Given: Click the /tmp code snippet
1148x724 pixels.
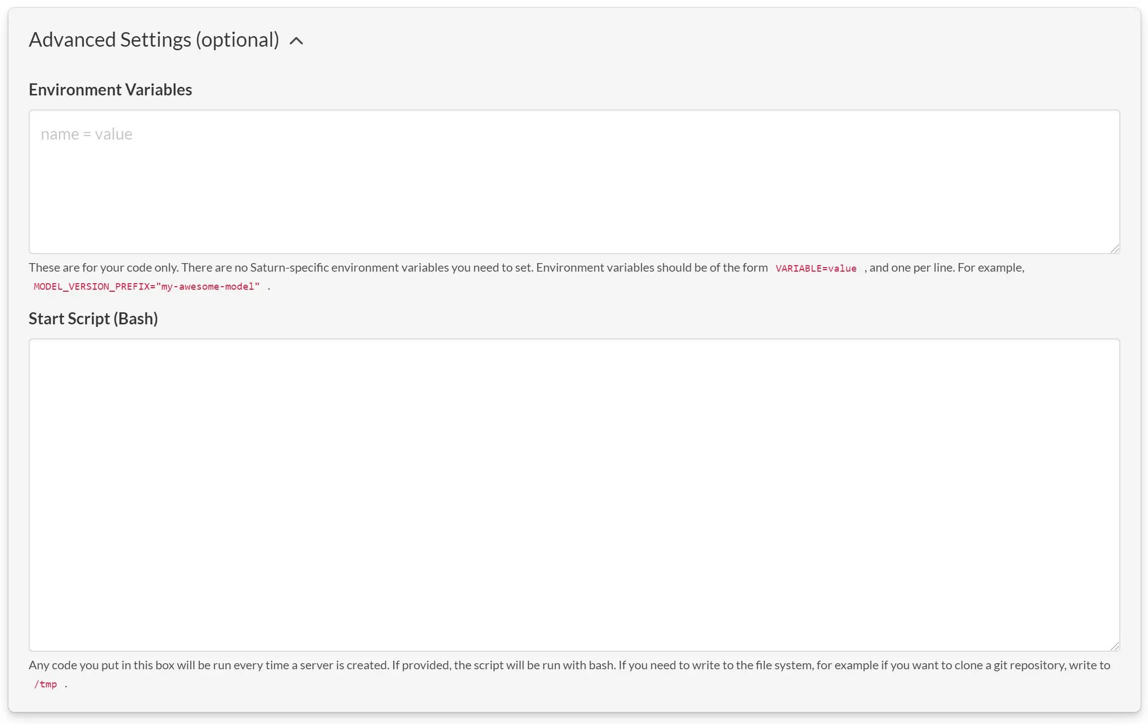Looking at the screenshot, I should pos(45,684).
